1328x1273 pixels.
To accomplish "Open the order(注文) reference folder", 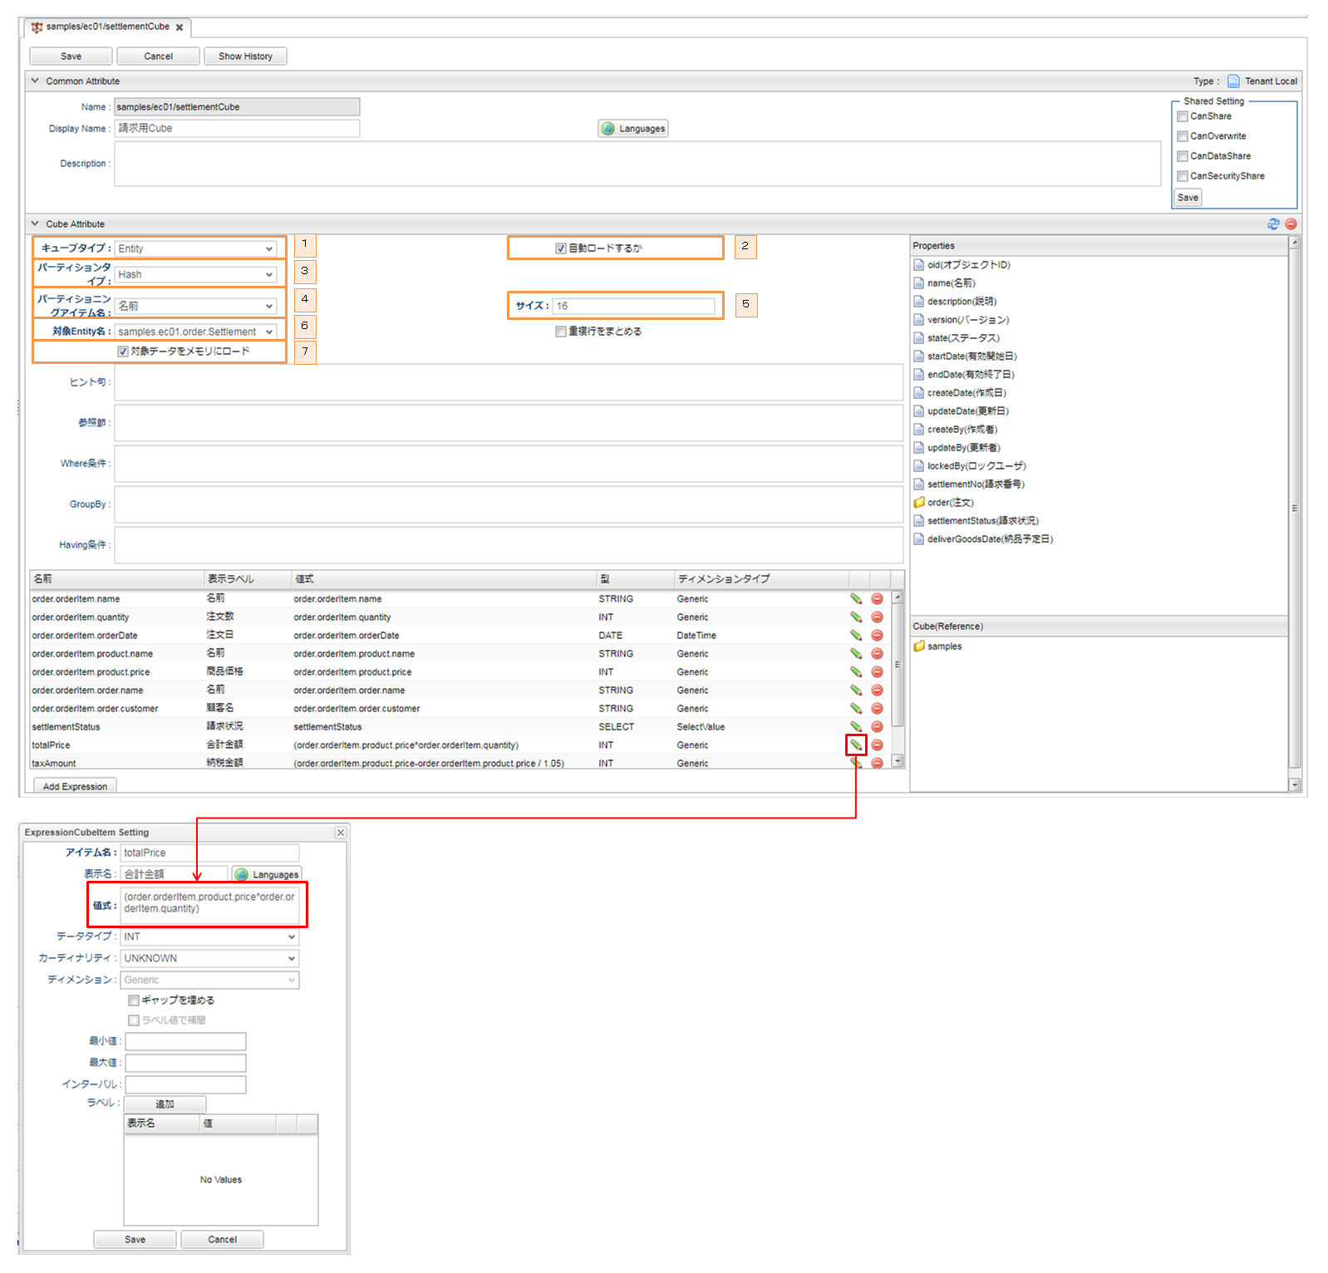I will (x=943, y=502).
